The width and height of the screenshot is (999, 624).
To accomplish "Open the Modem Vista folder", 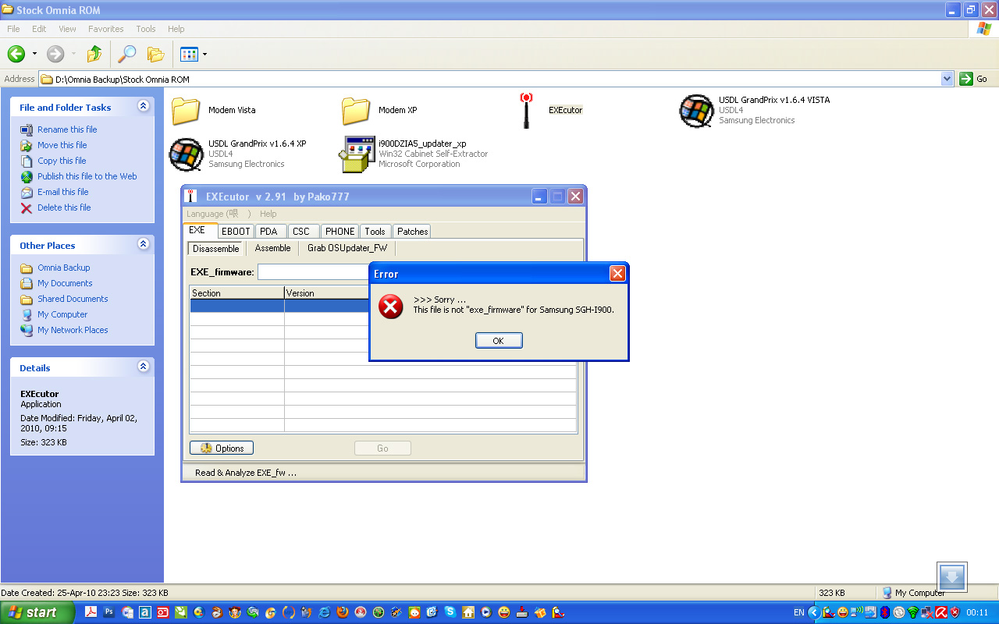I will [x=187, y=111].
